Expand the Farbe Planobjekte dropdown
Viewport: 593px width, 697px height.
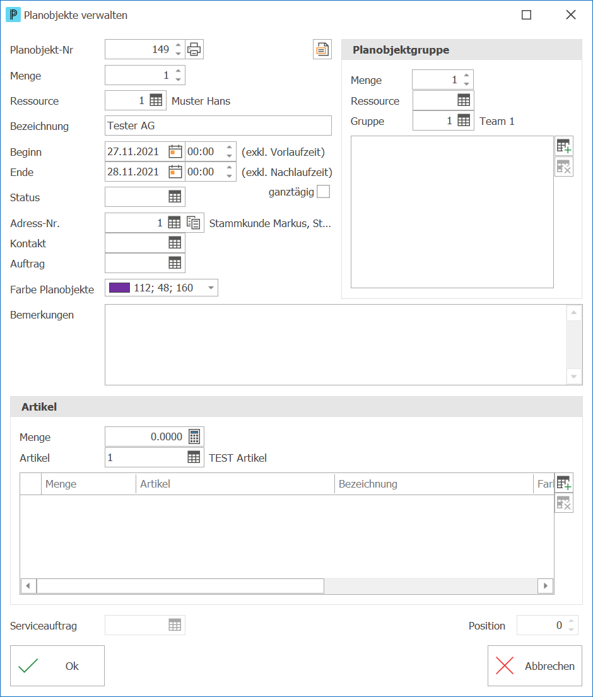coord(211,288)
